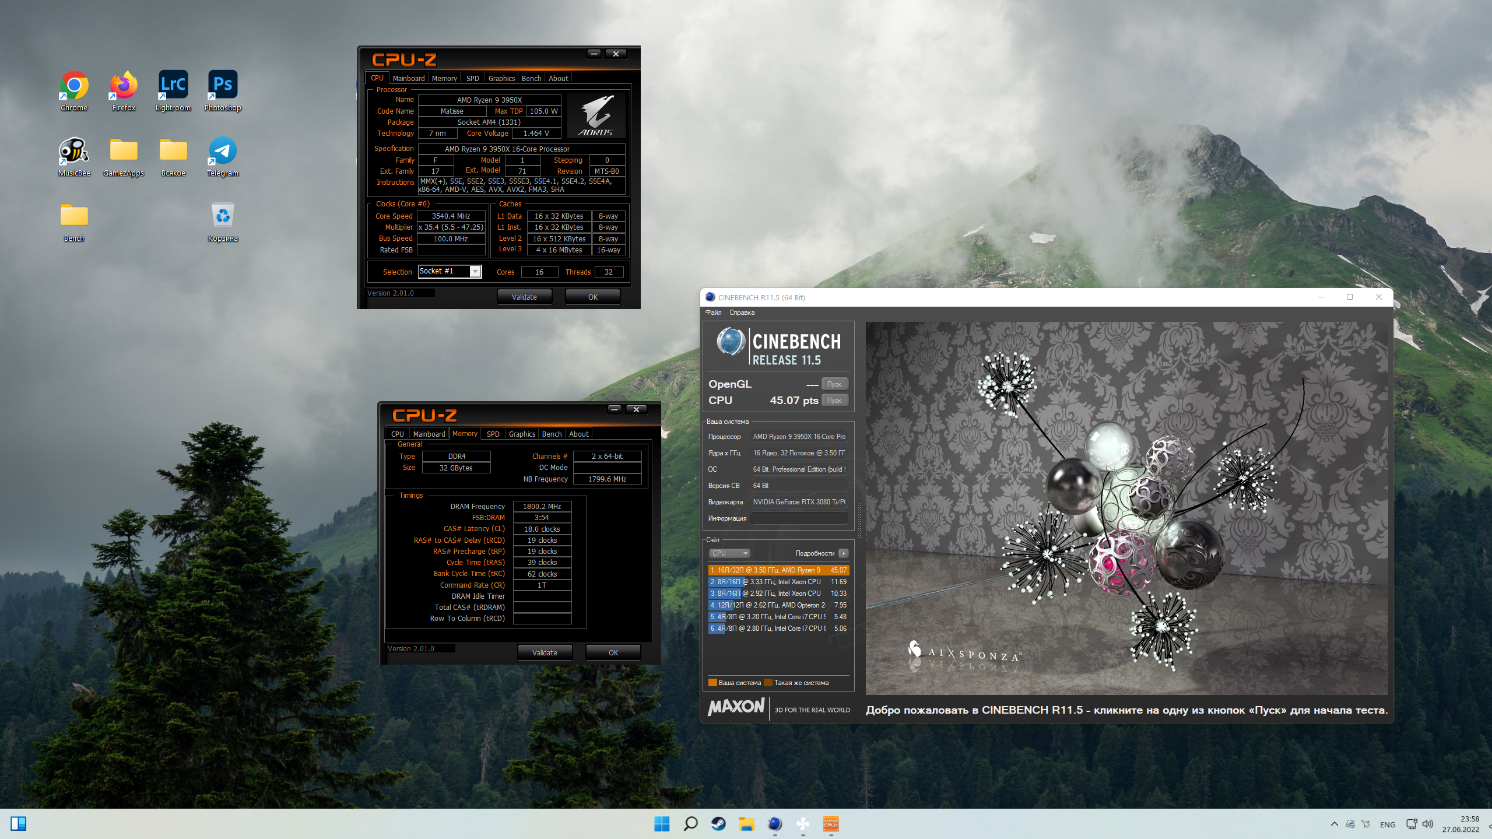This screenshot has width=1492, height=839.
Task: Open the network display icon in the tray
Action: click(1411, 824)
